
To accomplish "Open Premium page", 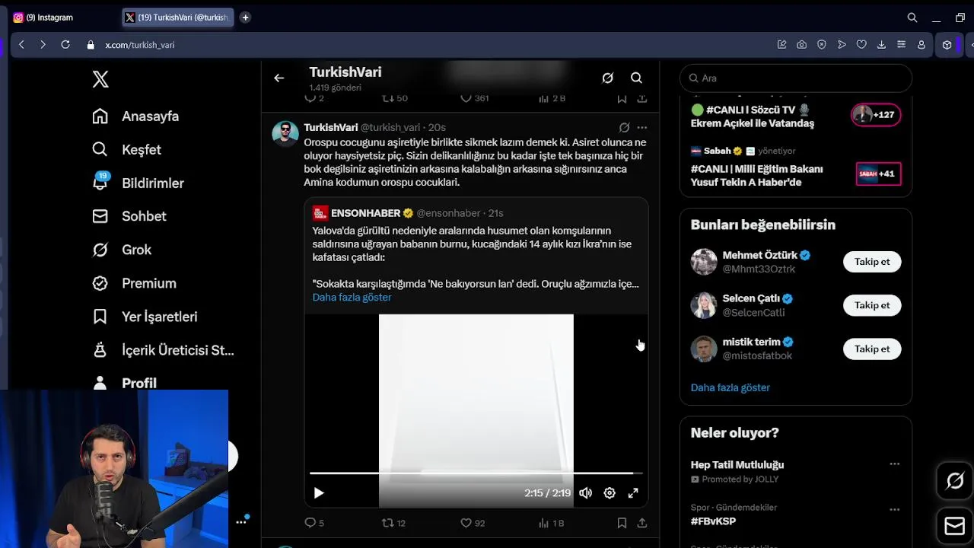I will [x=134, y=283].
